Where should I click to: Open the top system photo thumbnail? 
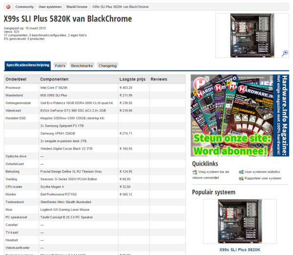[x=252, y=35]
